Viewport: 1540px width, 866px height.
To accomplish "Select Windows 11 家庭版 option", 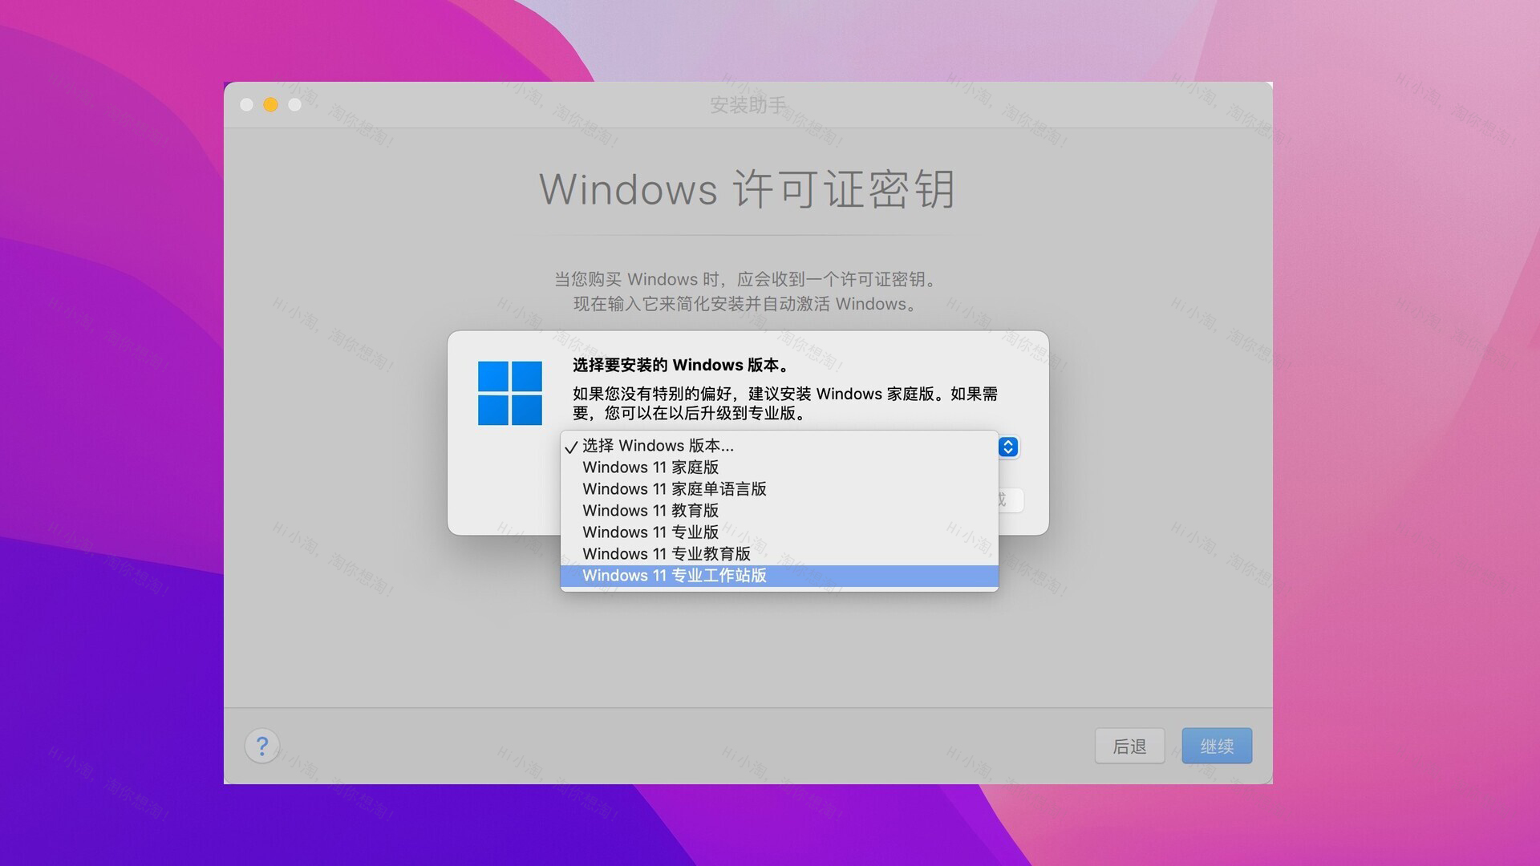I will tap(650, 467).
